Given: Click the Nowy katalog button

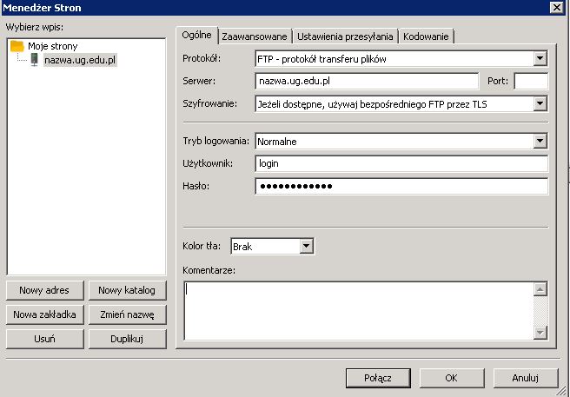Looking at the screenshot, I should pyautogui.click(x=126, y=290).
